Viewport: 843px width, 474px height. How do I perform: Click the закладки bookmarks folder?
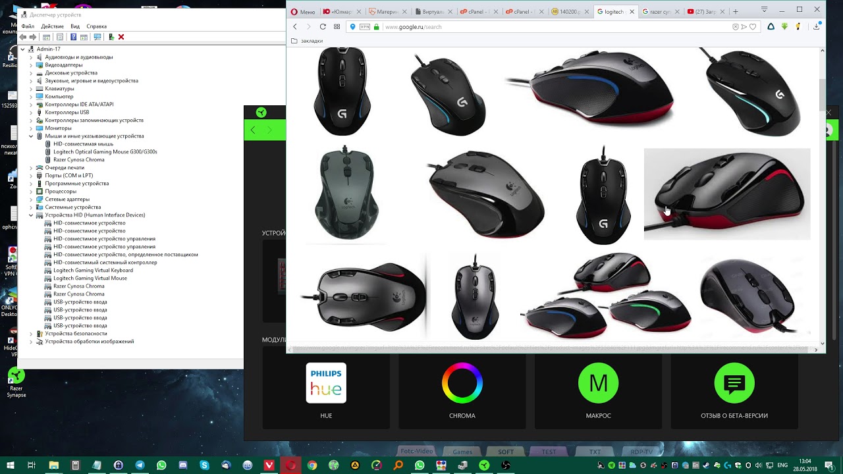(x=307, y=41)
